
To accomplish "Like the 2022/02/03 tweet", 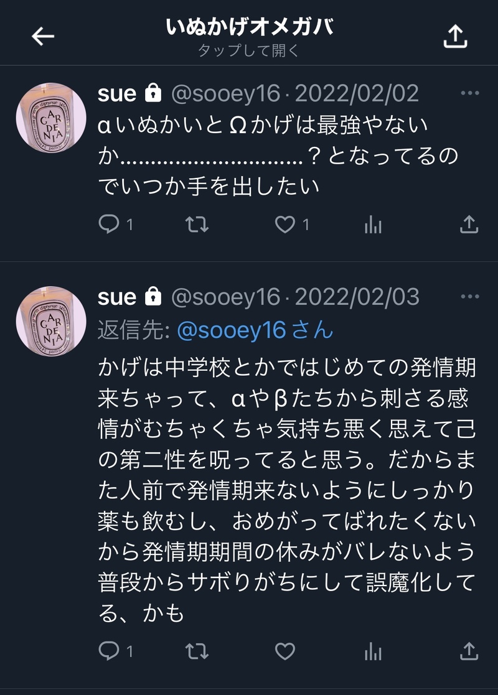I will 284,651.
